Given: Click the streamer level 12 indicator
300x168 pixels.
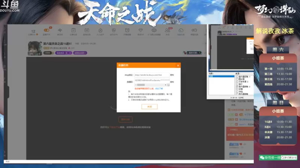Looking at the screenshot, I should 33,31.
